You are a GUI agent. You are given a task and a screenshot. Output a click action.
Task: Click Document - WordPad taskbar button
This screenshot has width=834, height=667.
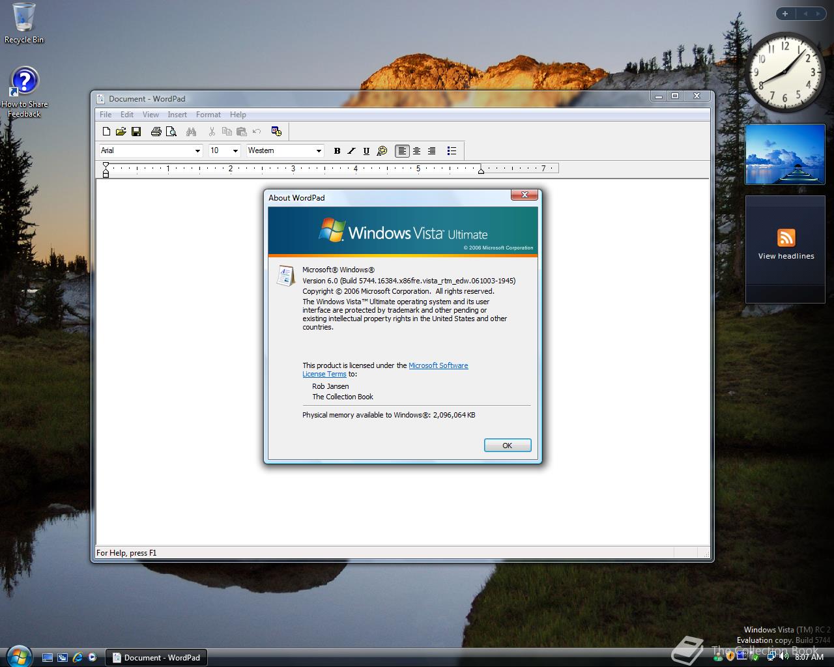tap(156, 658)
